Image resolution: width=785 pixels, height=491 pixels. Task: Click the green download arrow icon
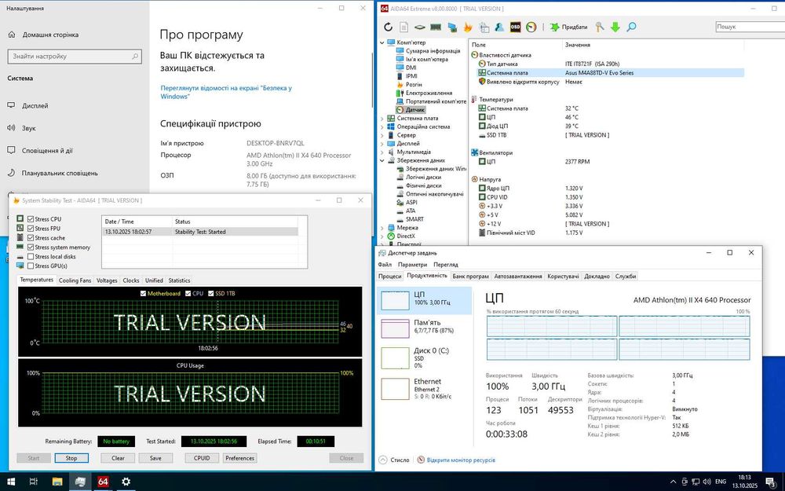[615, 27]
